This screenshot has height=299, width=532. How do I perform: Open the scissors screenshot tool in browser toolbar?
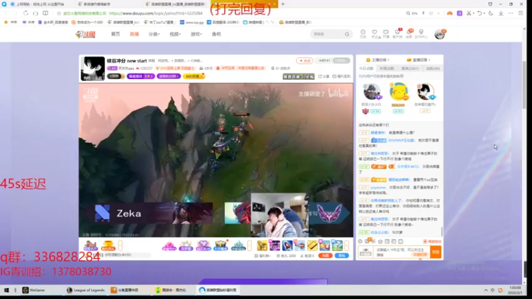469,13
